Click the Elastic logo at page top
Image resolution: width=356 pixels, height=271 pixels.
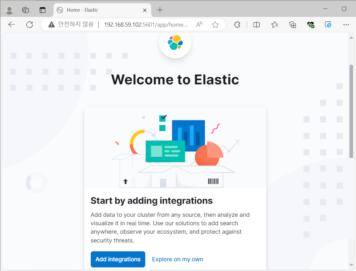pyautogui.click(x=175, y=42)
